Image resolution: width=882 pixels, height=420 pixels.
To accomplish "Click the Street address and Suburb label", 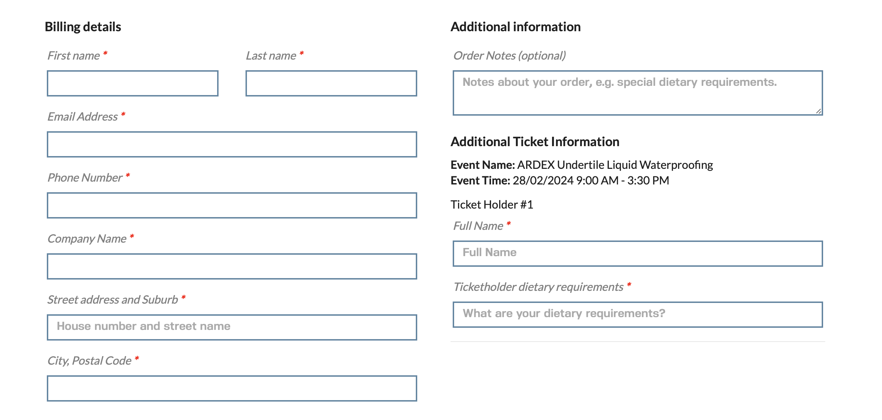I will point(113,300).
